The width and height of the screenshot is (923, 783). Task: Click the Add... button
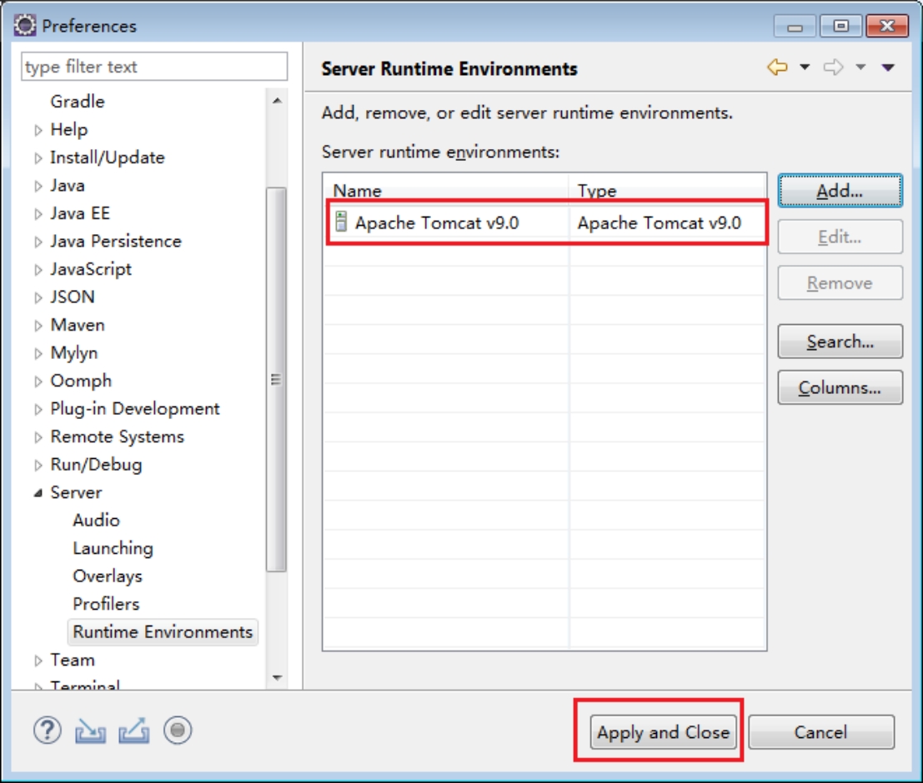[x=840, y=191]
